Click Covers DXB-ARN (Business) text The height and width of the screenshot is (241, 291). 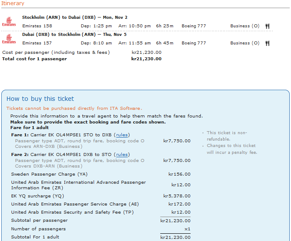[x=49, y=166]
